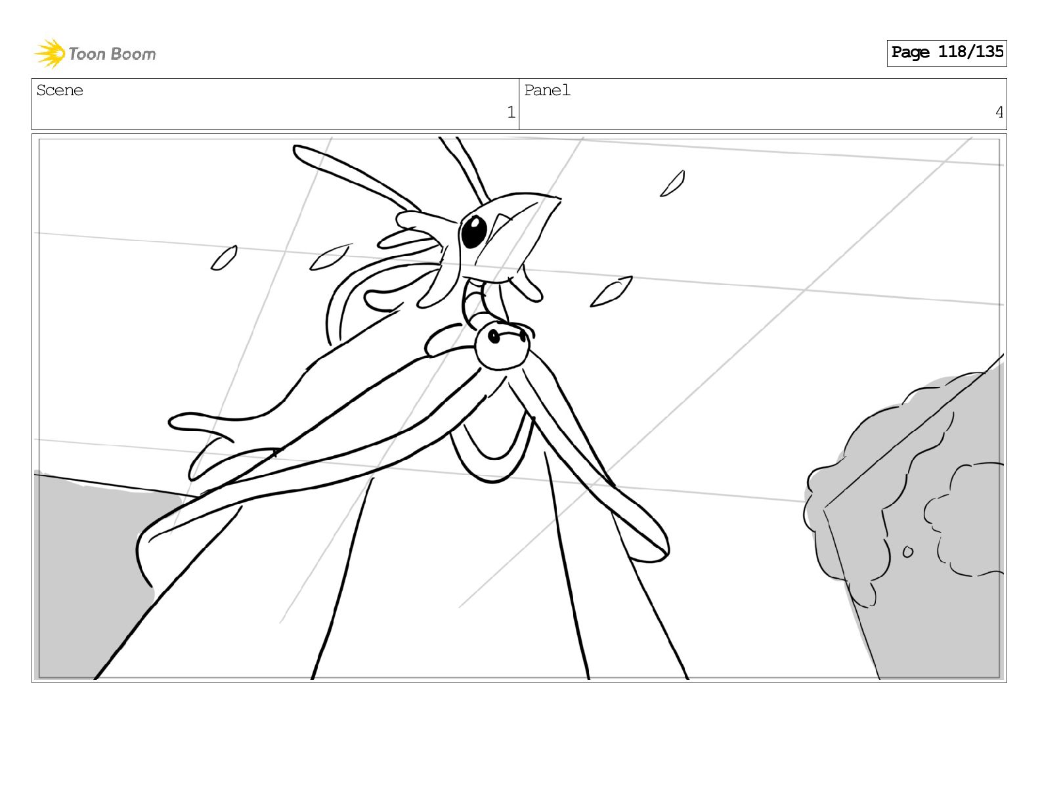Viewport: 1040px width, 804px height.
Task: Click the Page 118/135 indicator box
Action: point(946,53)
